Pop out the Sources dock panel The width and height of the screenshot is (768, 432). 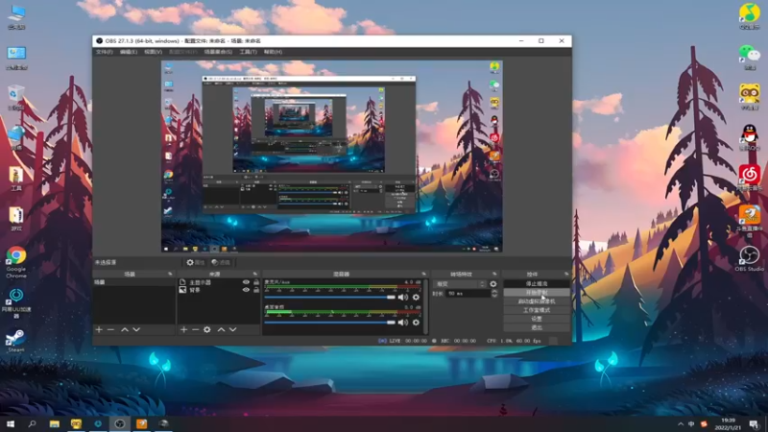[x=255, y=274]
